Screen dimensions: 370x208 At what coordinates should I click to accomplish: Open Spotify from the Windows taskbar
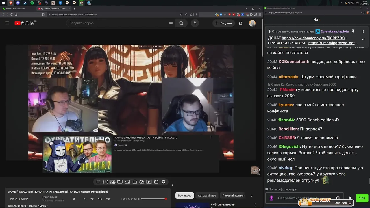point(32,3)
